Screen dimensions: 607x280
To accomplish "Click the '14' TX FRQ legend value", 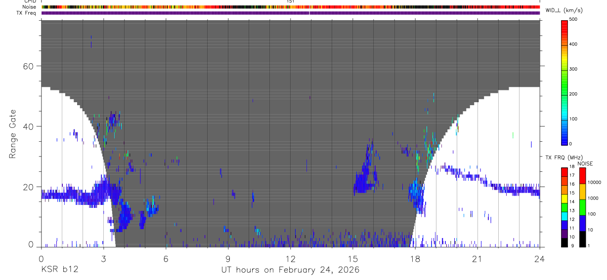I will [x=572, y=202].
